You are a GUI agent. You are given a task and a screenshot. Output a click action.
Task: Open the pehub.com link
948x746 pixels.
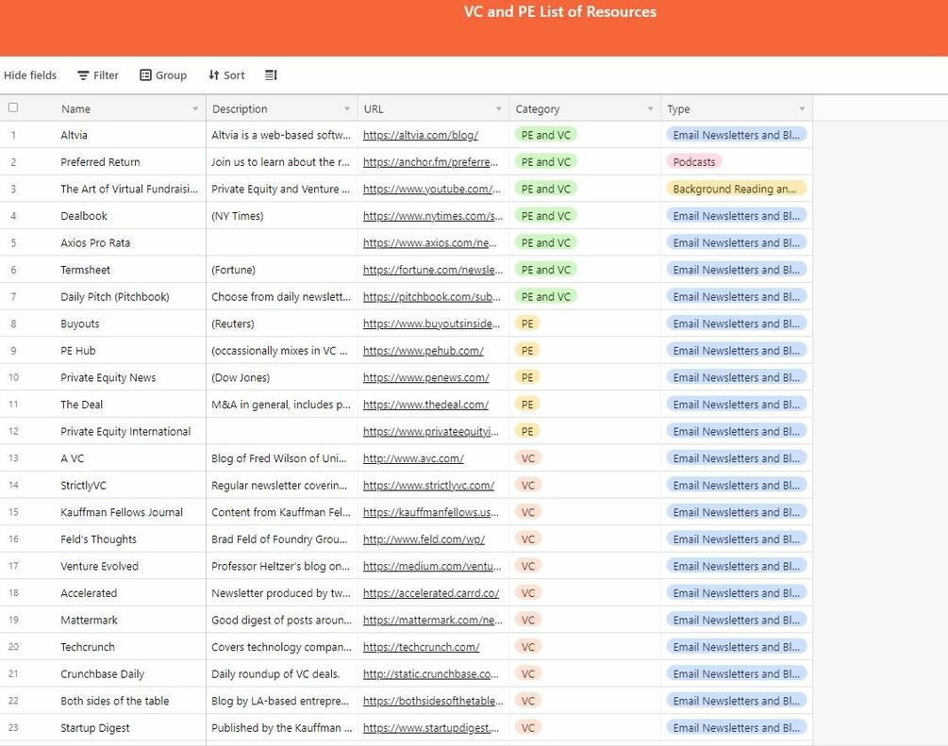pyautogui.click(x=424, y=351)
